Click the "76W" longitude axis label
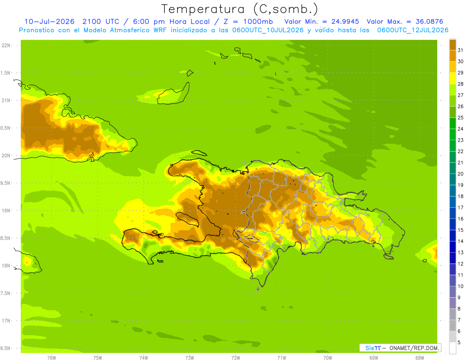 51,358
